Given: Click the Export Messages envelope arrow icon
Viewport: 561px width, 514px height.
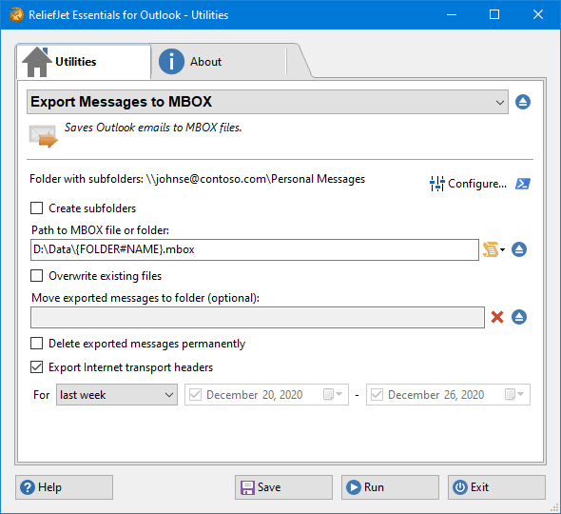Looking at the screenshot, I should tap(43, 136).
